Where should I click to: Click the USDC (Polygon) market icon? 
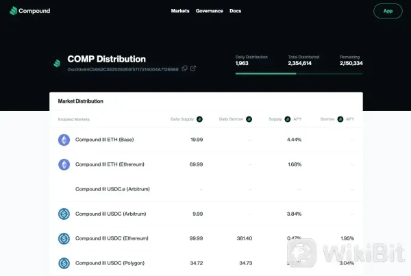[x=64, y=263]
